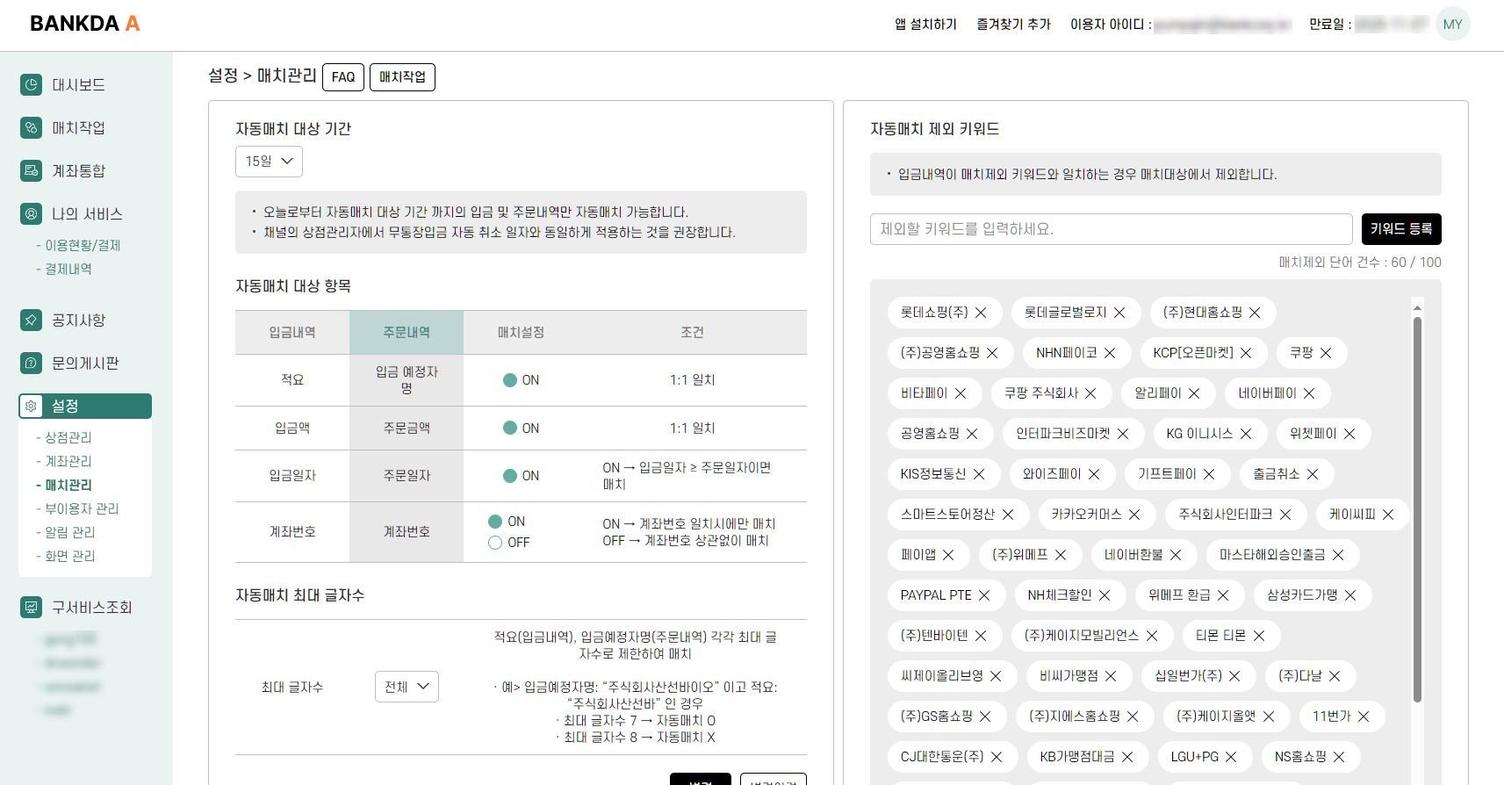Viewport: 1504px width, 785px height.
Task: Delete the PAYPAL PTE keyword tag
Action: (984, 595)
